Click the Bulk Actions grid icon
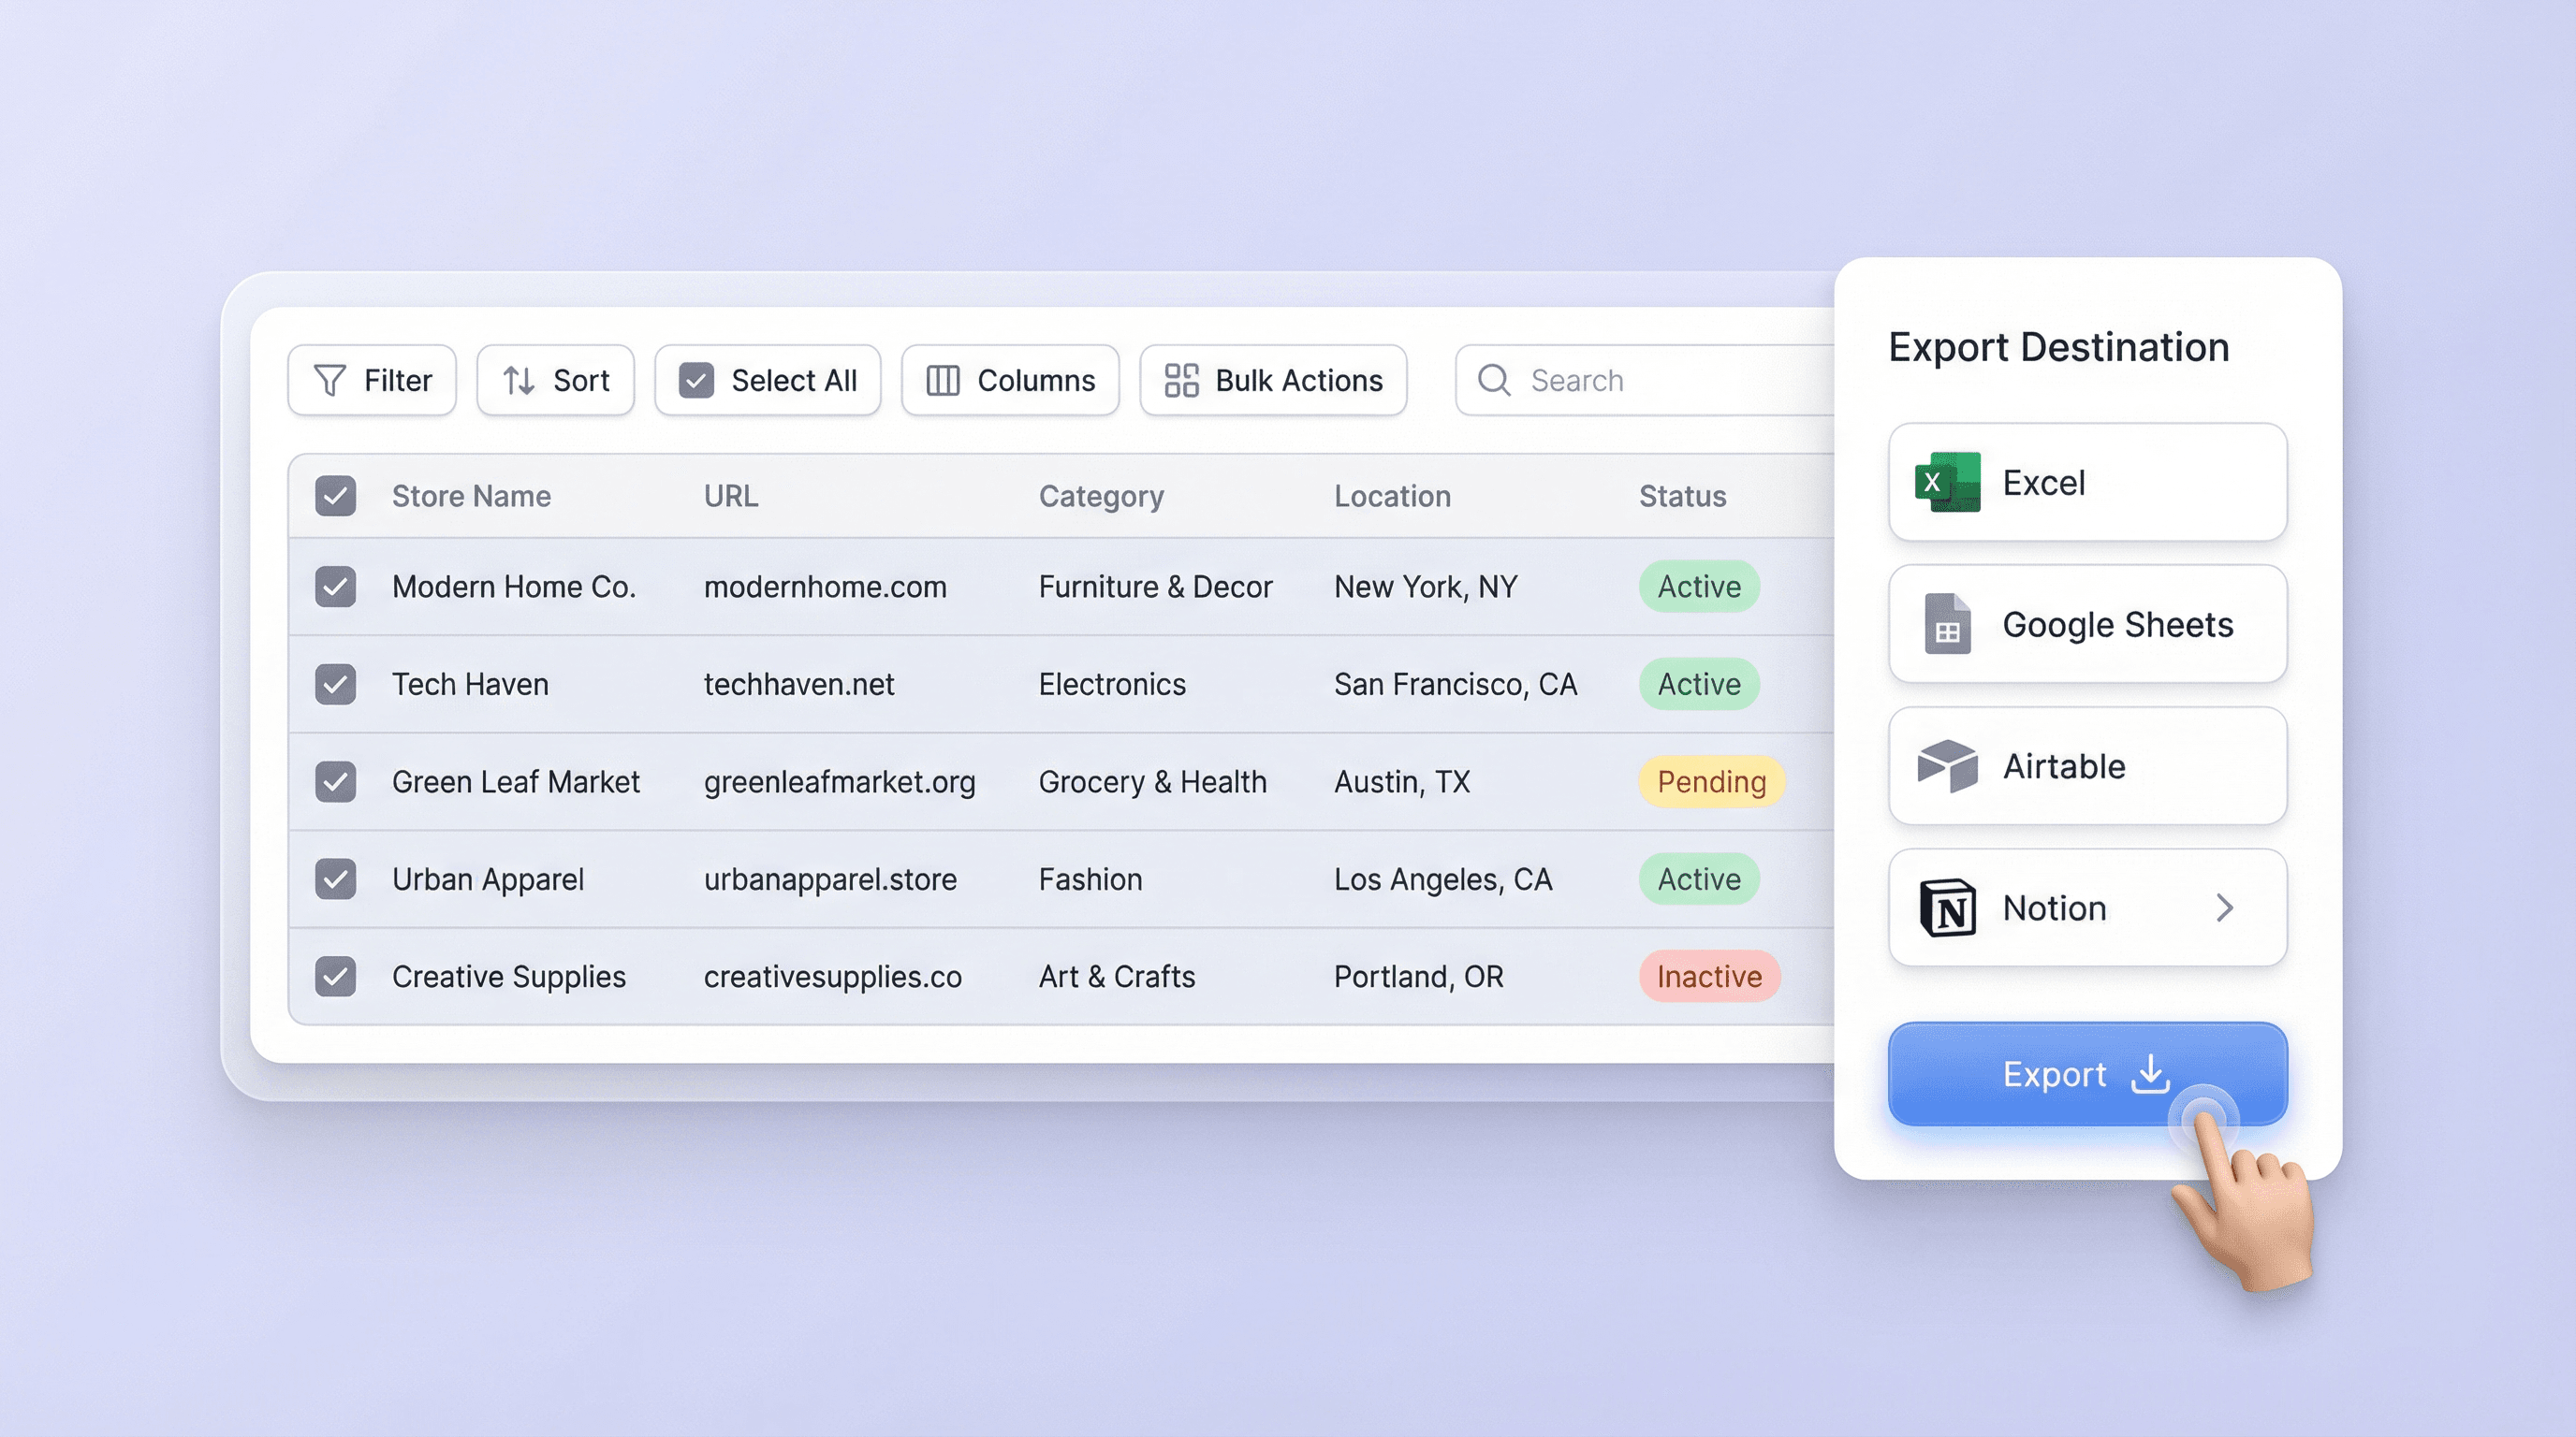 click(x=1181, y=380)
